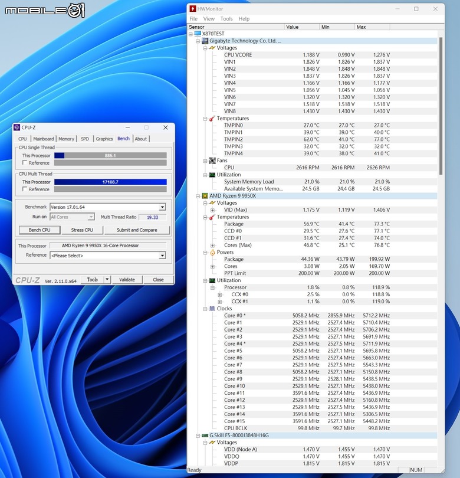The image size is (460, 478).
Task: Expand the CCX #0 utilization entry
Action: (x=220, y=295)
